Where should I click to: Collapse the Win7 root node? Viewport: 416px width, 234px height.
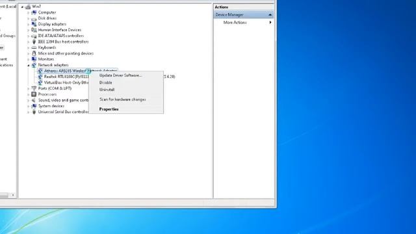[22, 7]
